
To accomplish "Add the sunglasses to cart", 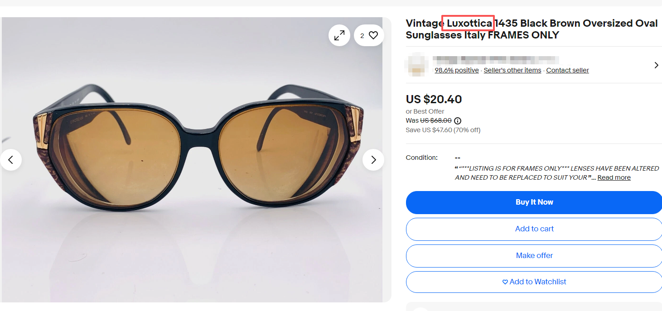I will pos(534,229).
